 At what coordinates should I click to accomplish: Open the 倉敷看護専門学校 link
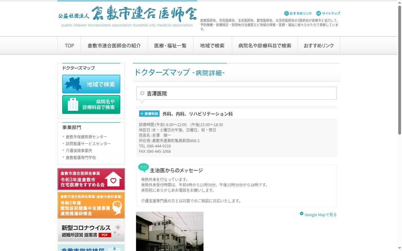pyautogui.click(x=81, y=158)
